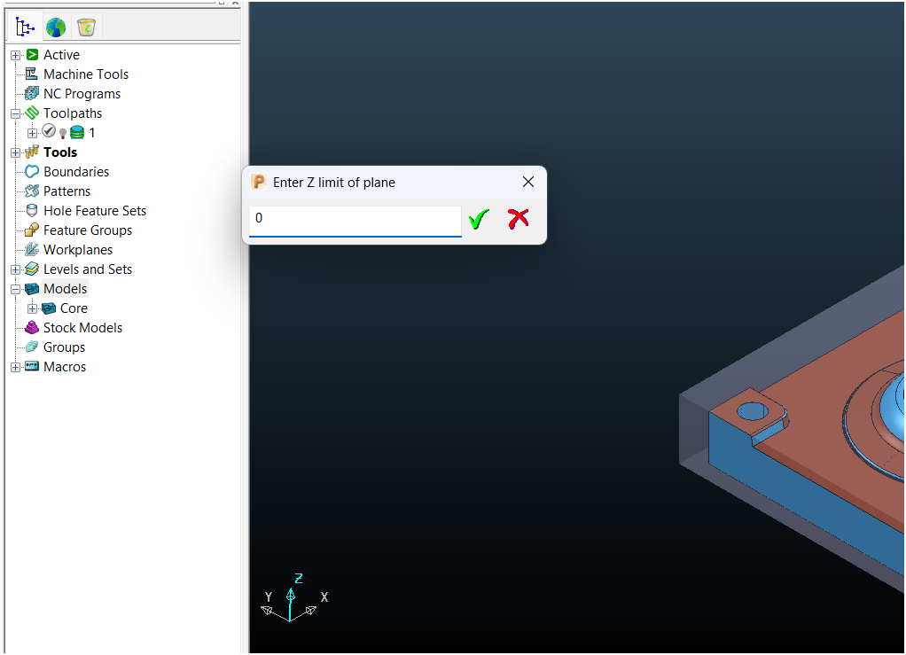Screen dimensions: 906x655
Task: Select Machine Tools in the tree
Action: point(86,74)
